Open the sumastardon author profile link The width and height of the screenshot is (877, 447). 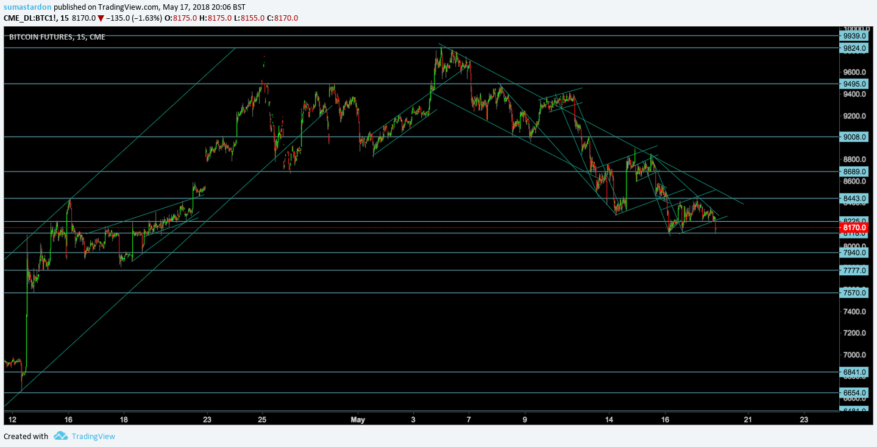[x=27, y=6]
